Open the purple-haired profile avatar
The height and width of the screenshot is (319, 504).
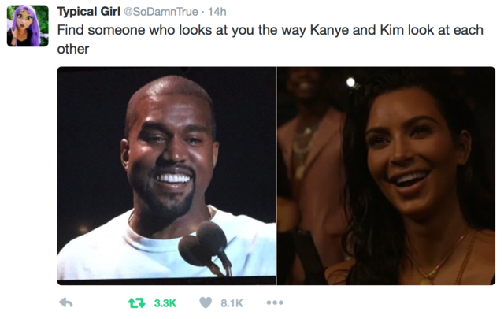click(x=28, y=26)
